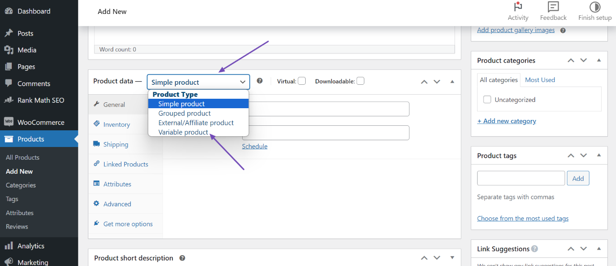Enable the Virtual checkbox
Viewport: 616px width, 266px height.
(x=302, y=81)
